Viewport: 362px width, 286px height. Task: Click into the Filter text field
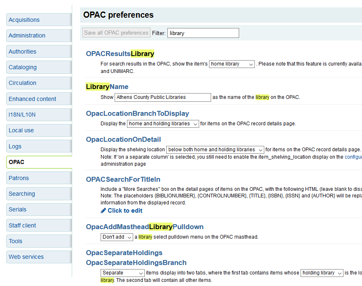[x=203, y=33]
